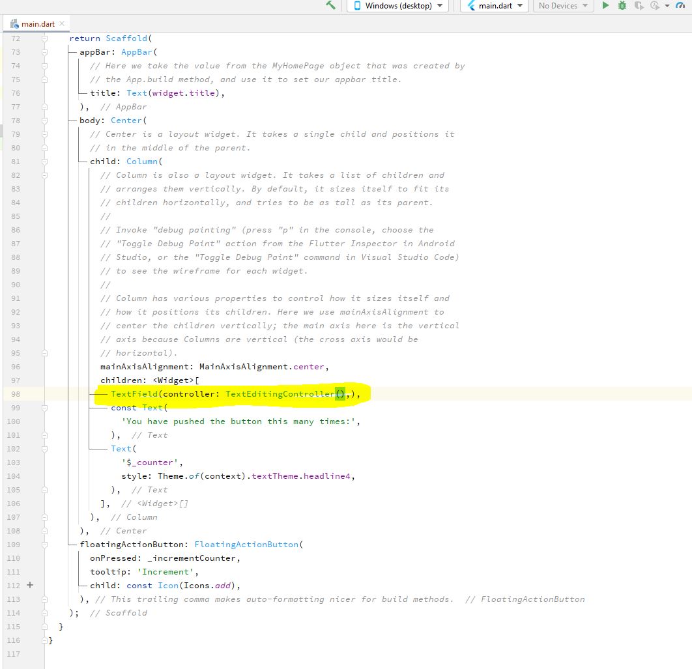This screenshot has height=669, width=692.
Task: Start debugging with the bug icon
Action: (x=622, y=5)
